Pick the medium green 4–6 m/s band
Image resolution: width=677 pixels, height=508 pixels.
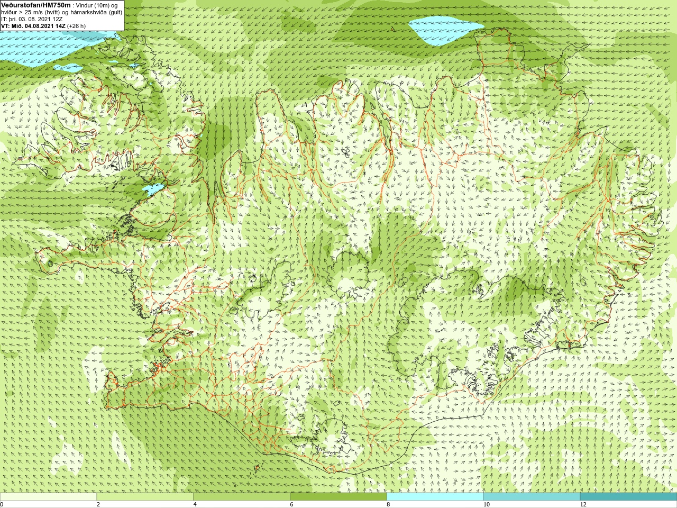pyautogui.click(x=242, y=497)
